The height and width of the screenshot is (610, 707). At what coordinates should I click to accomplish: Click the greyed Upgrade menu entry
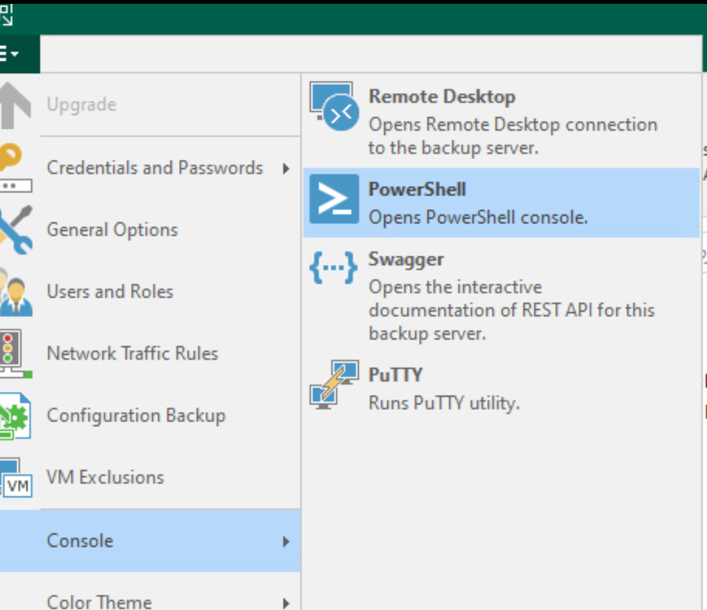click(150, 105)
